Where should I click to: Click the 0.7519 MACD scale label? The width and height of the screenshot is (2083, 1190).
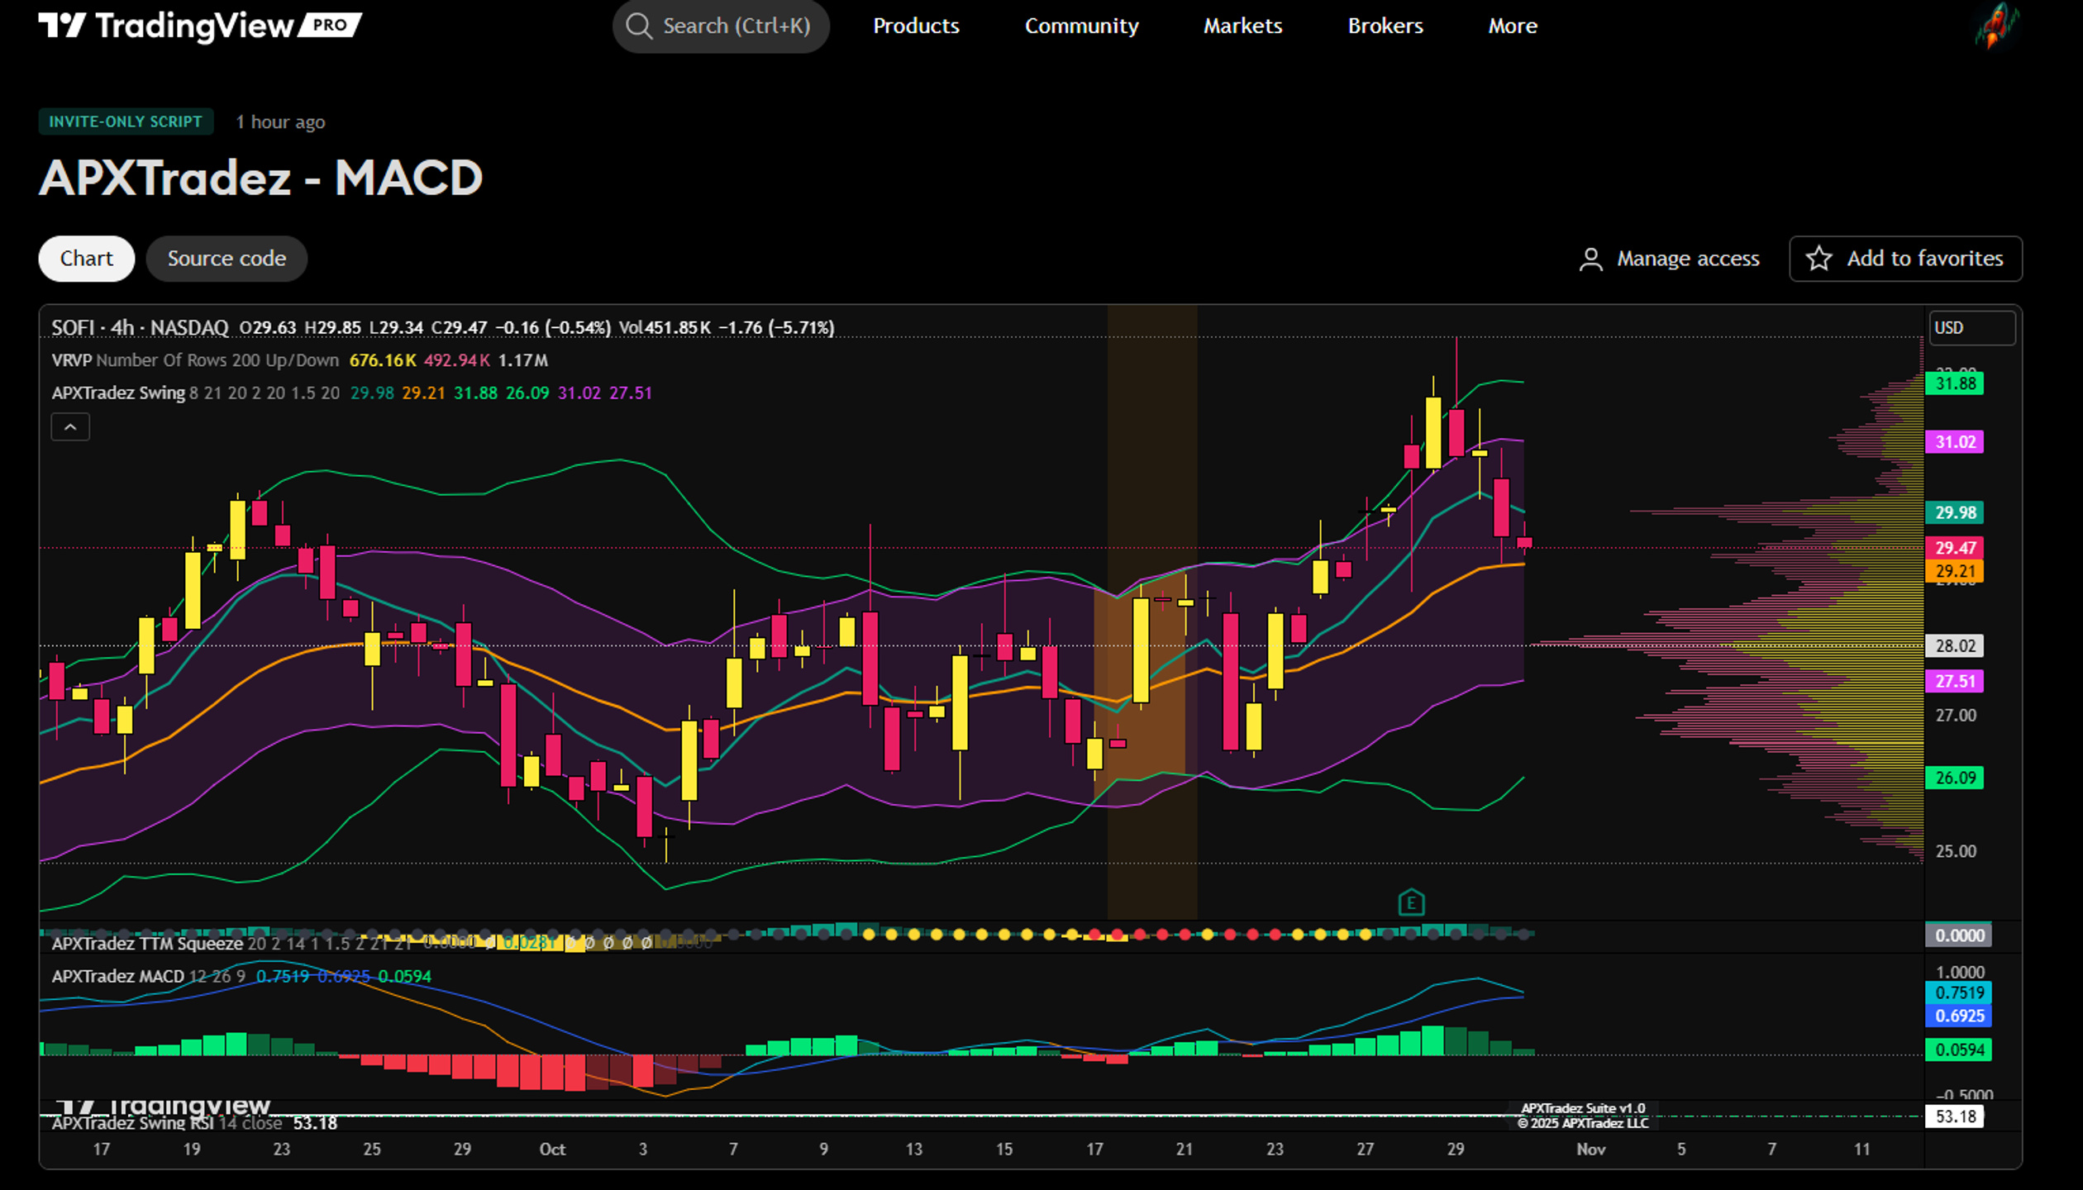click(x=1959, y=992)
